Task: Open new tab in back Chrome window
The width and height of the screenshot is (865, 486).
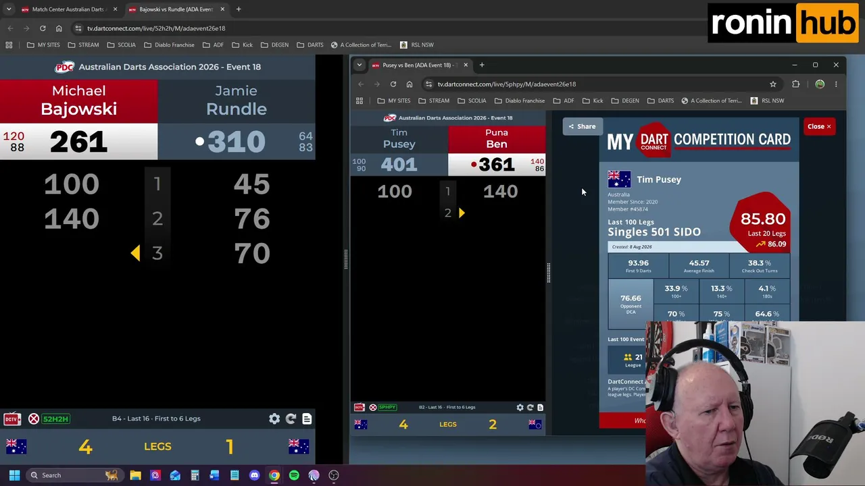Action: (239, 9)
